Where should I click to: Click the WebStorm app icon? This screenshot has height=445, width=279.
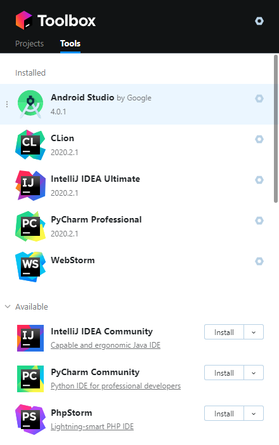click(x=30, y=267)
